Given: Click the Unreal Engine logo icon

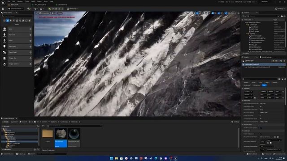Looking at the screenshot, I should point(3,3).
